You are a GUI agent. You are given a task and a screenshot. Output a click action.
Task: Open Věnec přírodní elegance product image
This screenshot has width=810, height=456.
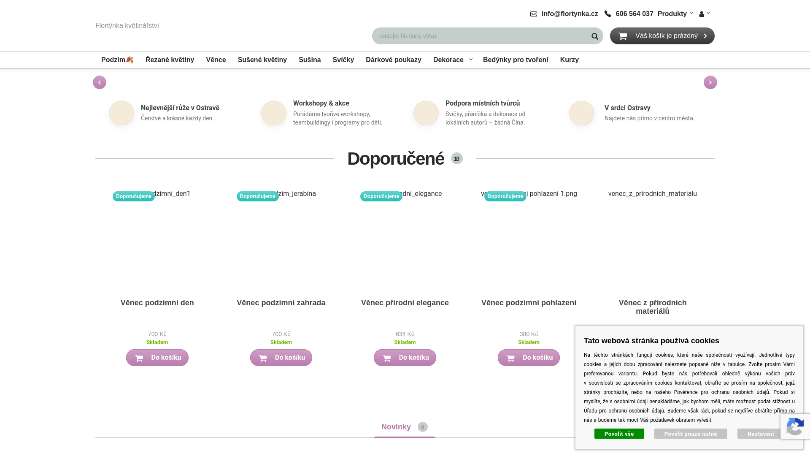(405, 241)
